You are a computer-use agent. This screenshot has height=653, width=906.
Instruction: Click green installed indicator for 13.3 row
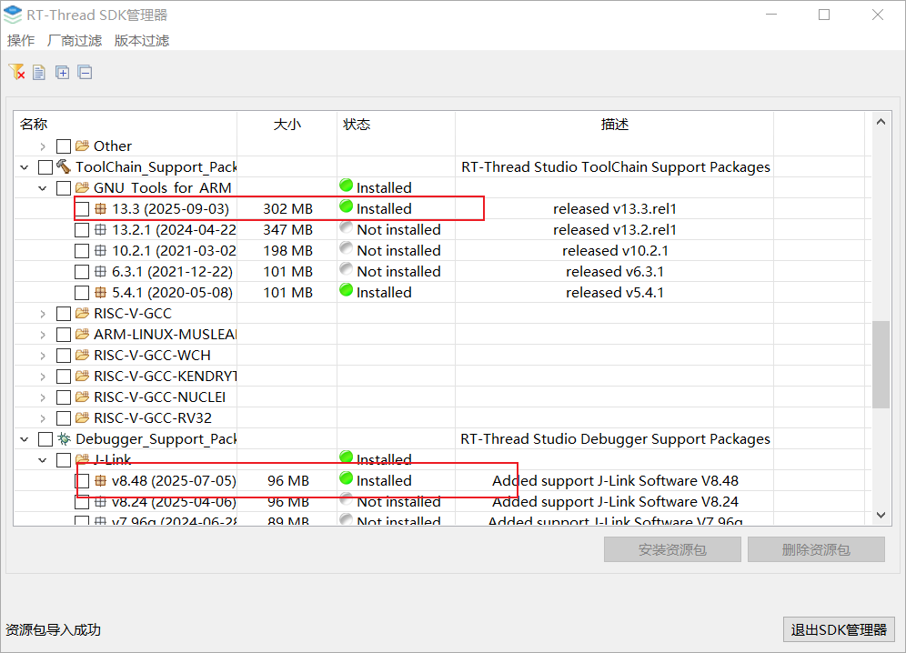(x=346, y=206)
